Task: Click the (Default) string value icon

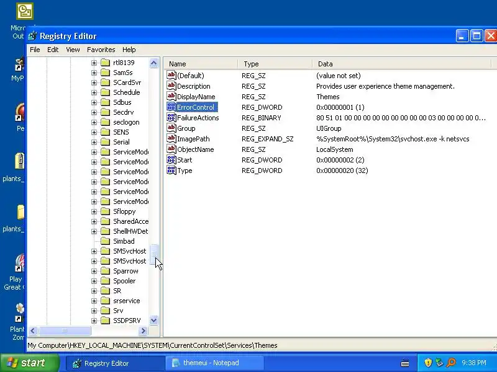Action: (171, 75)
